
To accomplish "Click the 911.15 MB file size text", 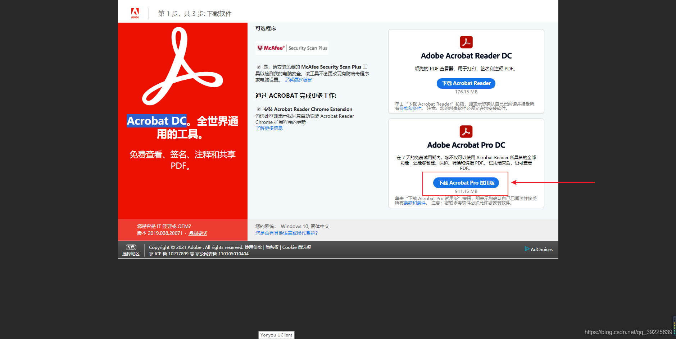I will pyautogui.click(x=466, y=191).
